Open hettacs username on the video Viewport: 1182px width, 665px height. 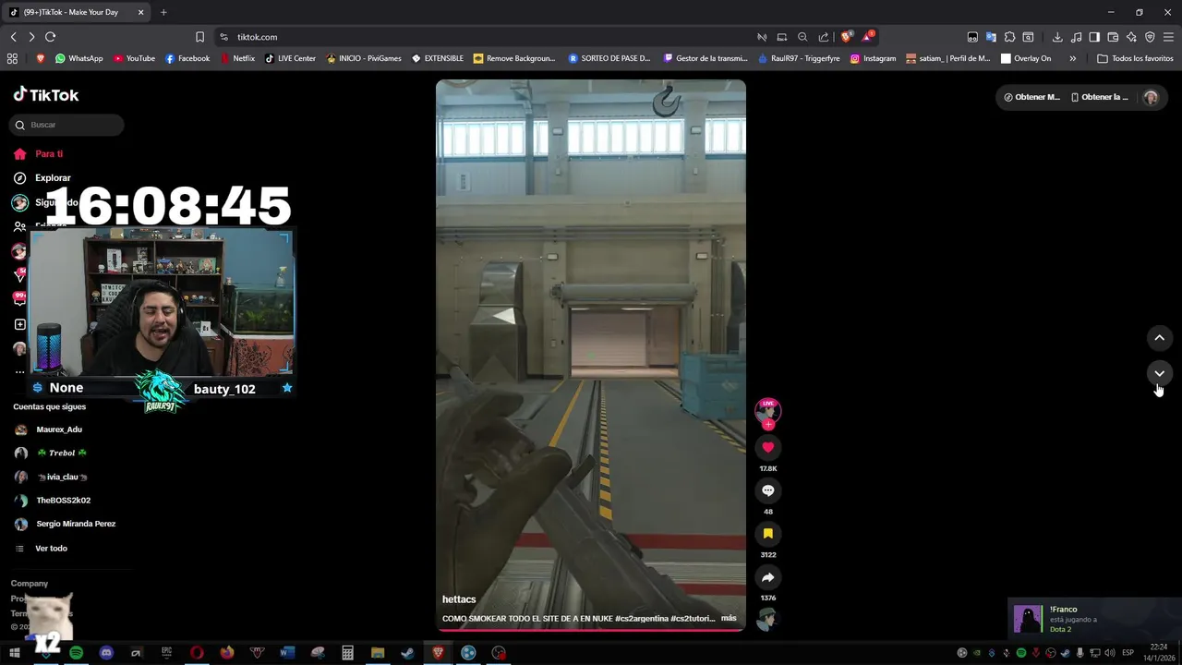(459, 599)
